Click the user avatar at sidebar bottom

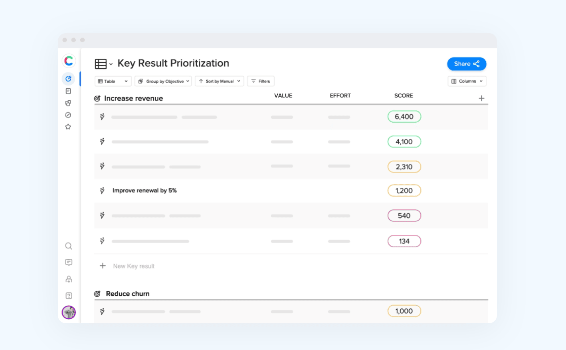(69, 312)
